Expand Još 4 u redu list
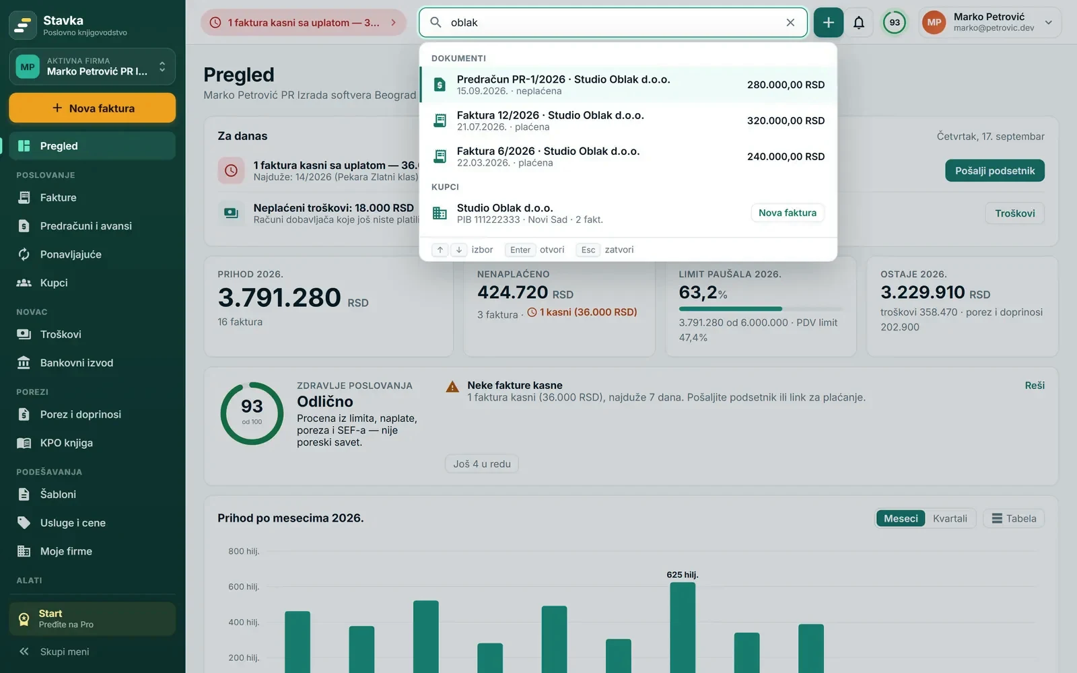Screen dimensions: 1077x673 pos(481,464)
